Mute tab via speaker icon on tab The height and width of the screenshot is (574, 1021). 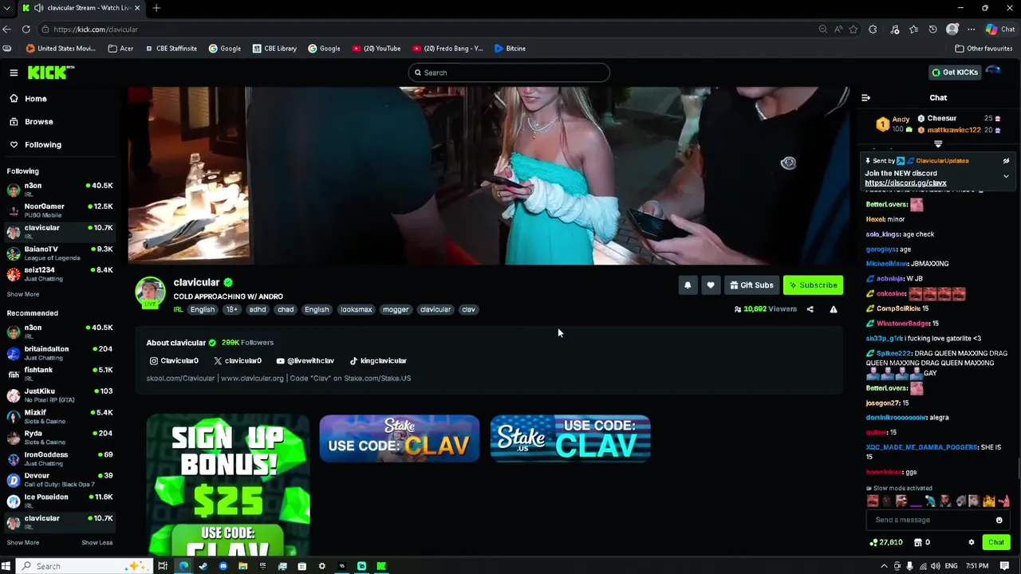tap(38, 8)
